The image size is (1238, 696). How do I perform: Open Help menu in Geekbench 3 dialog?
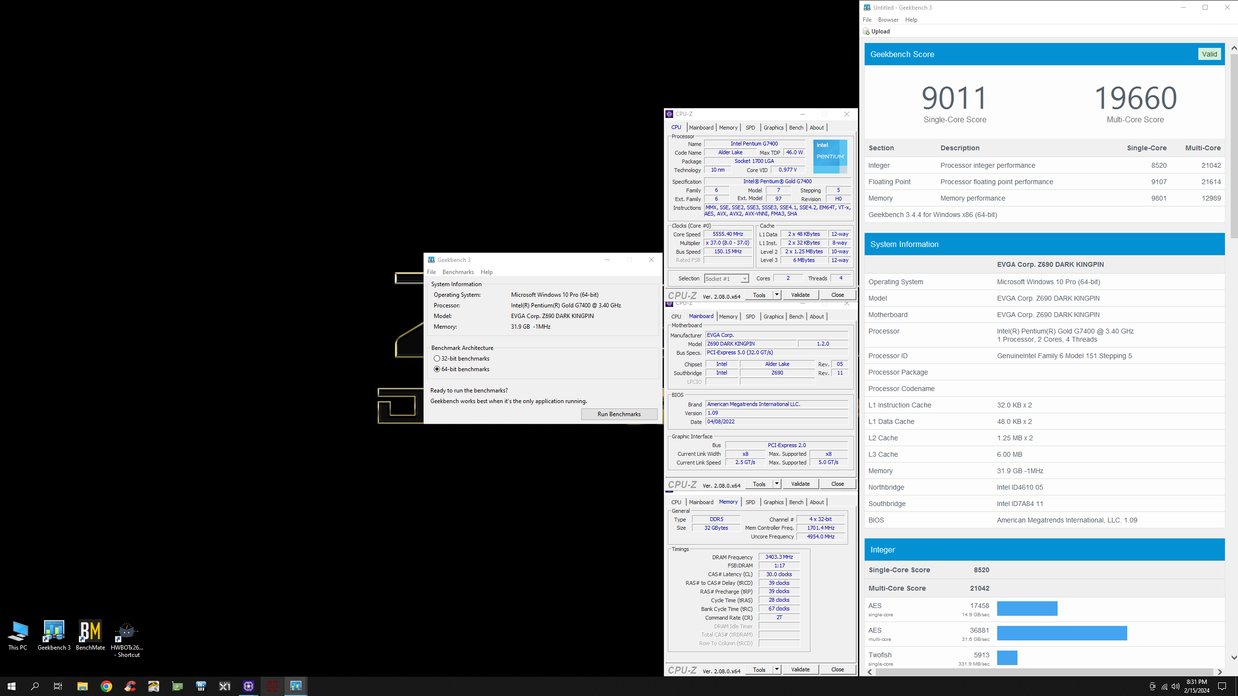pos(486,272)
